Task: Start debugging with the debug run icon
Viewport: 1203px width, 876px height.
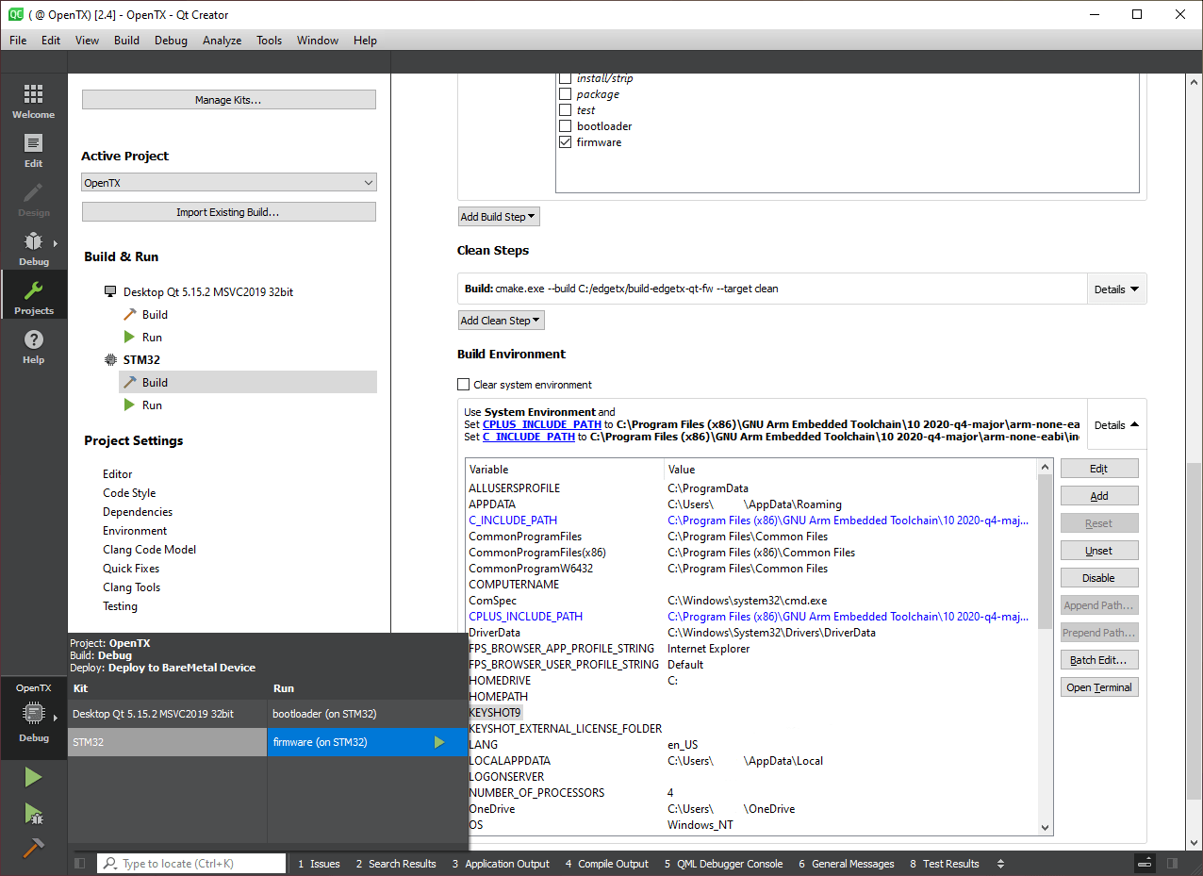Action: 33,813
